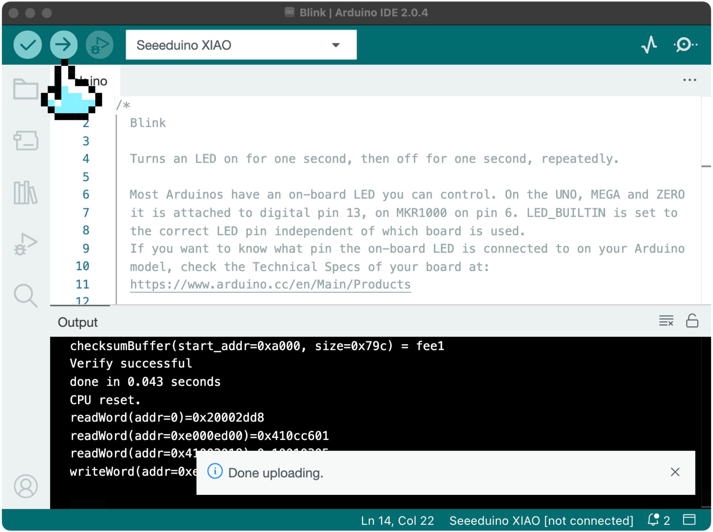
Task: Click the Upload arrow button
Action: click(63, 45)
